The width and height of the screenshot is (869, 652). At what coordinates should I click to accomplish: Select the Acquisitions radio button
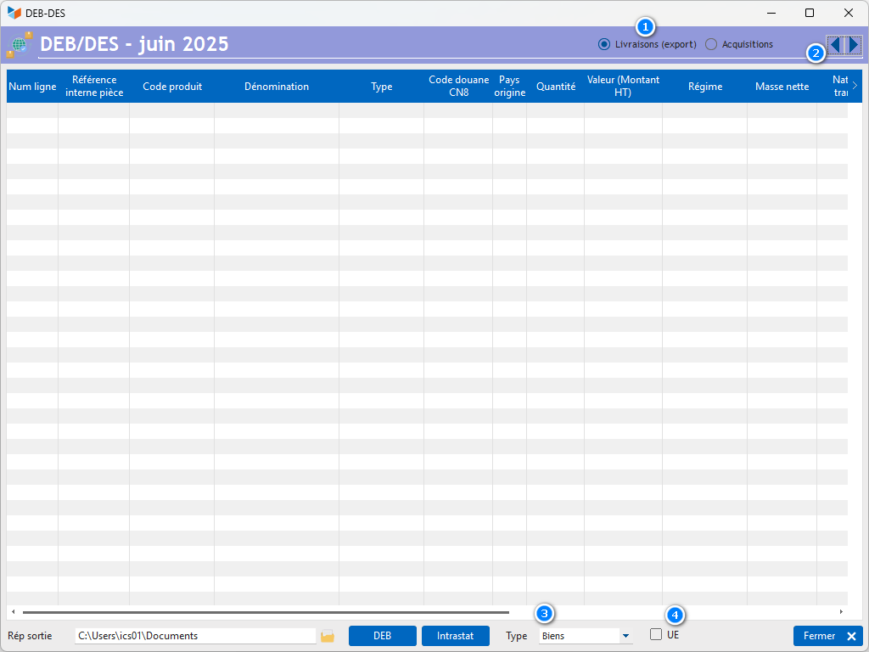point(711,44)
